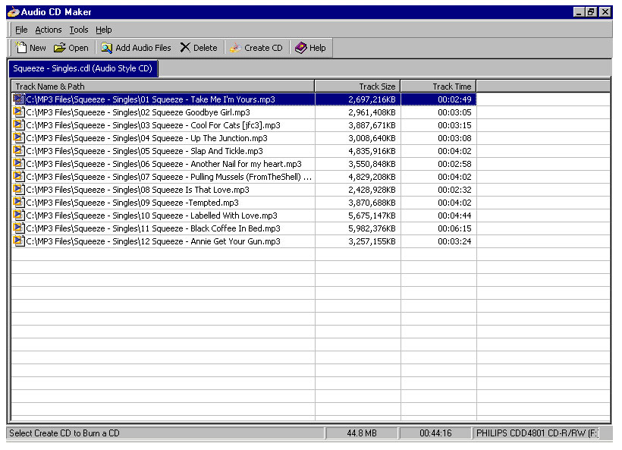Click the MP3 file icon beside Goodbye Girl
The height and width of the screenshot is (450, 622).
pos(19,112)
